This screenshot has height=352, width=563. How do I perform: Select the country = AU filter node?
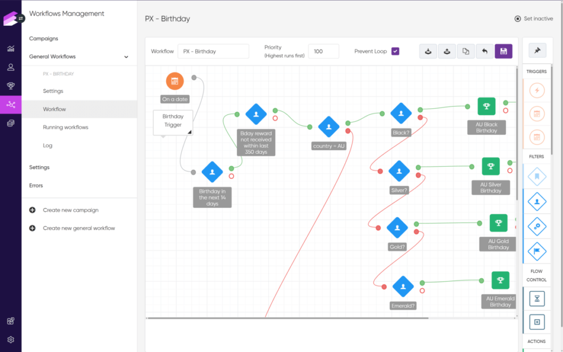pyautogui.click(x=329, y=127)
